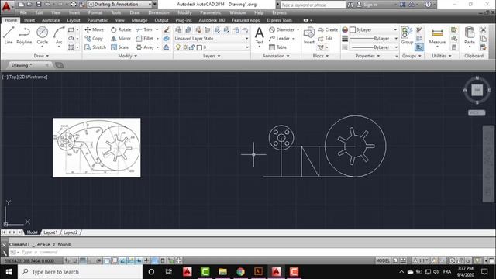
Task: Open the Express Tools ribbon tab
Action: pyautogui.click(x=279, y=20)
